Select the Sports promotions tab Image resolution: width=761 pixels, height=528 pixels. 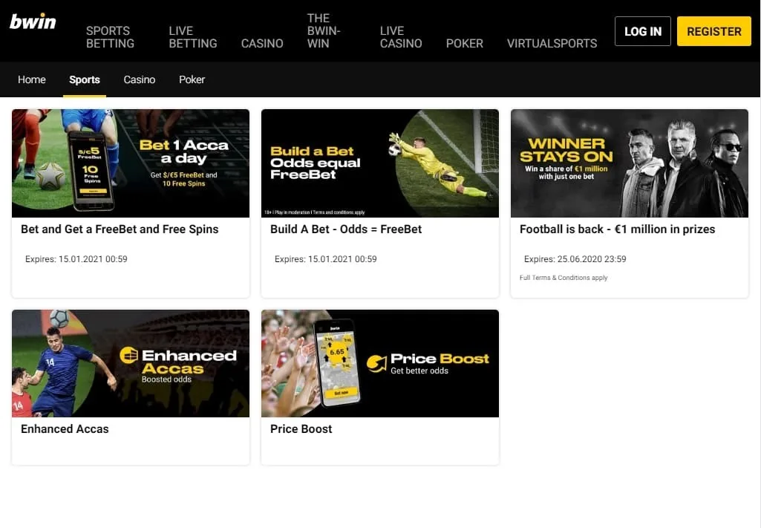click(x=85, y=79)
